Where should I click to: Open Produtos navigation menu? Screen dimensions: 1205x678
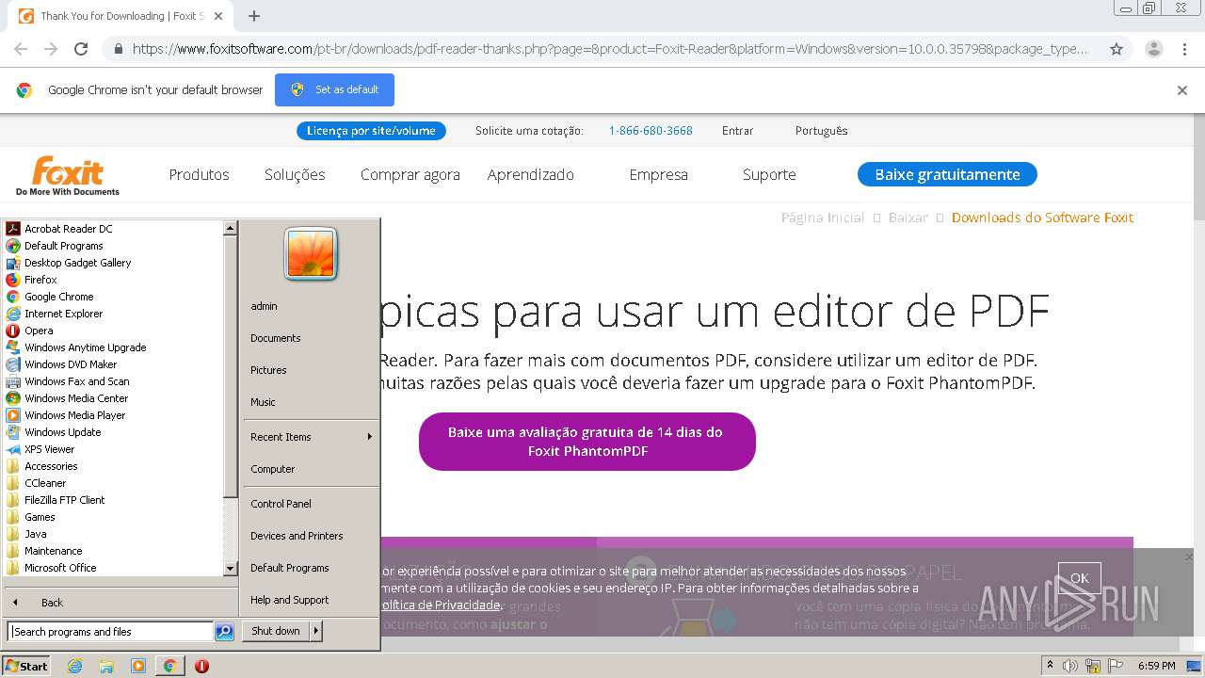199,174
